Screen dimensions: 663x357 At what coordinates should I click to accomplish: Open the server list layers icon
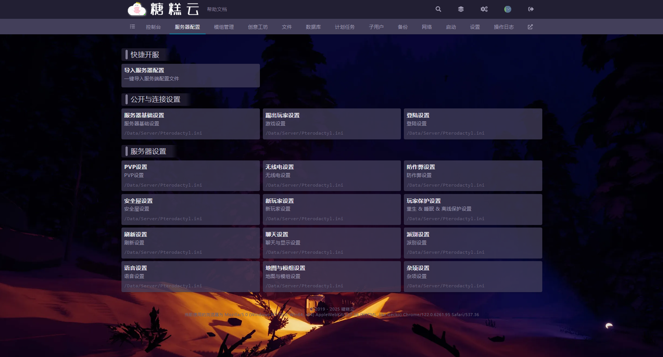pyautogui.click(x=461, y=9)
